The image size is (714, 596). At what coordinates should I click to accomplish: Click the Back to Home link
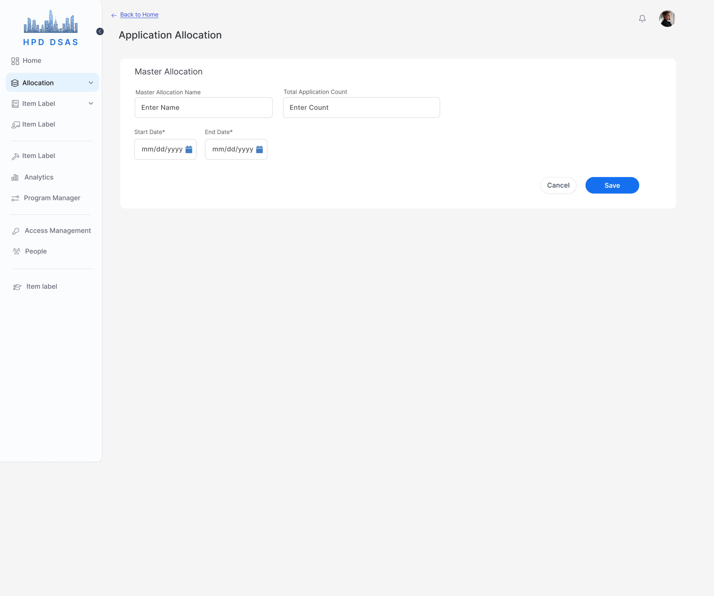coord(139,15)
